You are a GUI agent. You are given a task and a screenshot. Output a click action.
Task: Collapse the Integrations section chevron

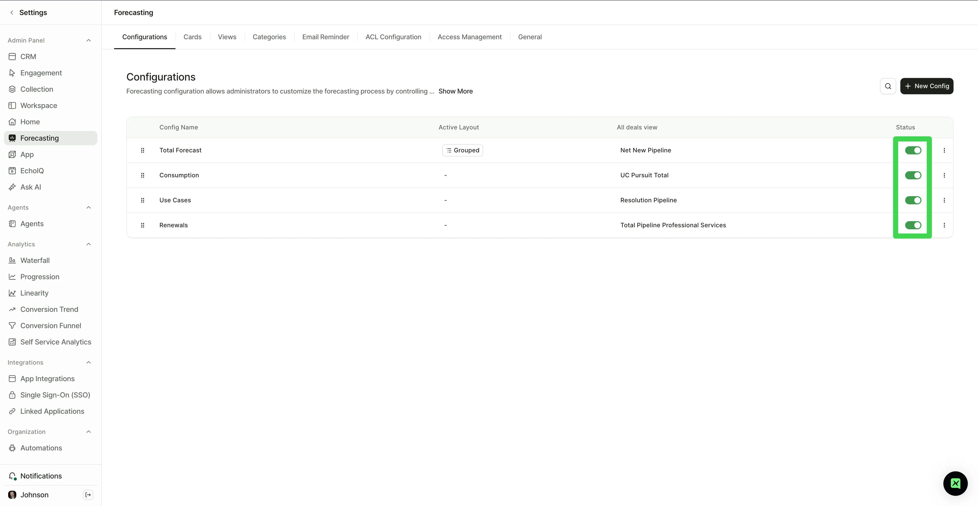tap(88, 362)
